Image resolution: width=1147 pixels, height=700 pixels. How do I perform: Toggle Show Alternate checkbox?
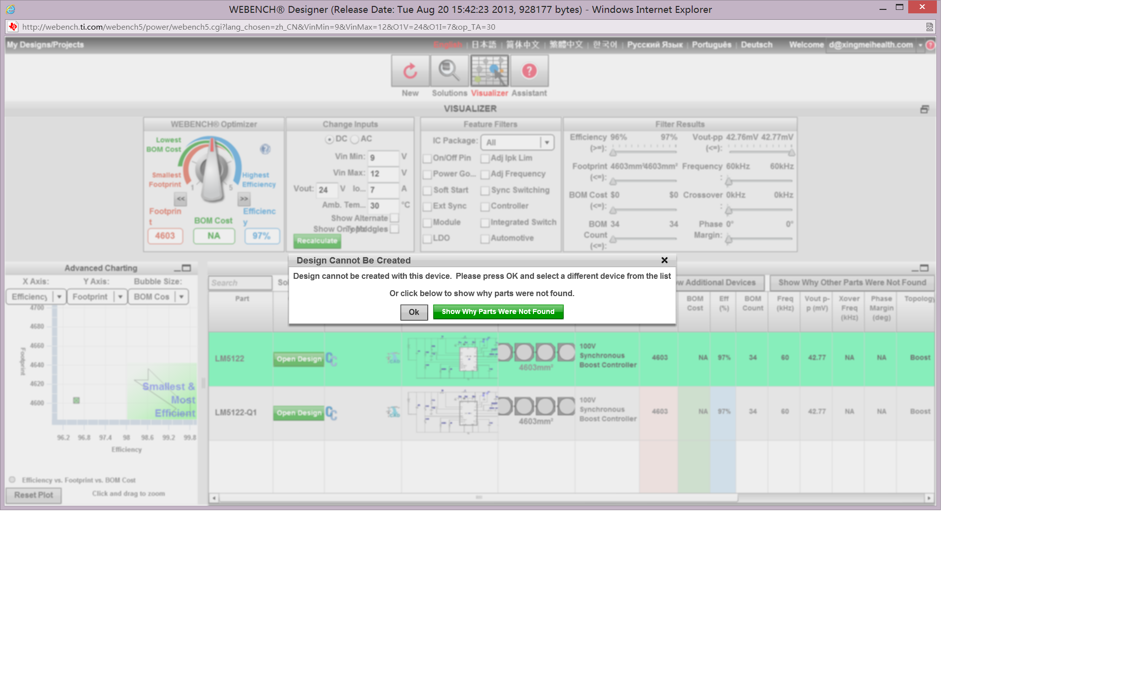coord(395,218)
